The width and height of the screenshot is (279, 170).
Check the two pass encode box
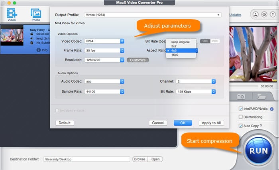(57, 111)
